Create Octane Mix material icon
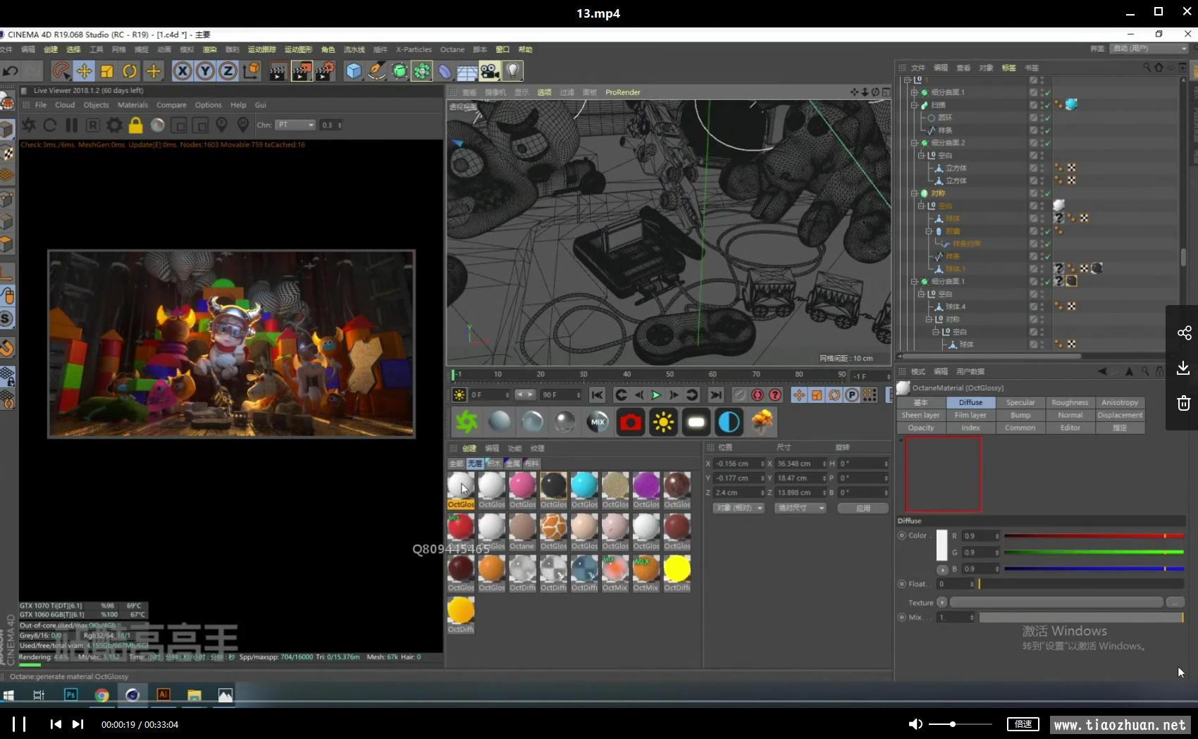 tap(598, 421)
